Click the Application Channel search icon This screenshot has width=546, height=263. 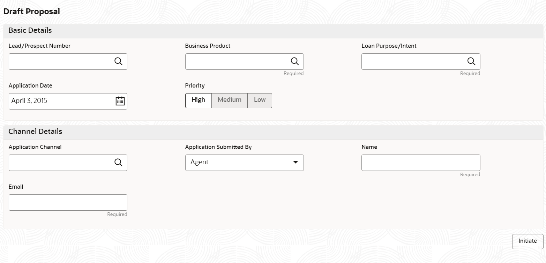click(x=119, y=163)
